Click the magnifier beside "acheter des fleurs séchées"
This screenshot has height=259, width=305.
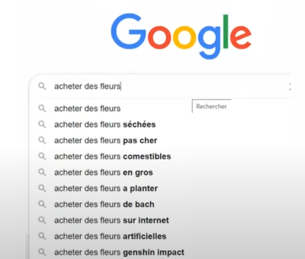(42, 124)
